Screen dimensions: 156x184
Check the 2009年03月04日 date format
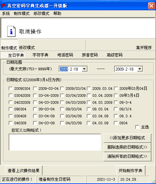(x=116, y=89)
